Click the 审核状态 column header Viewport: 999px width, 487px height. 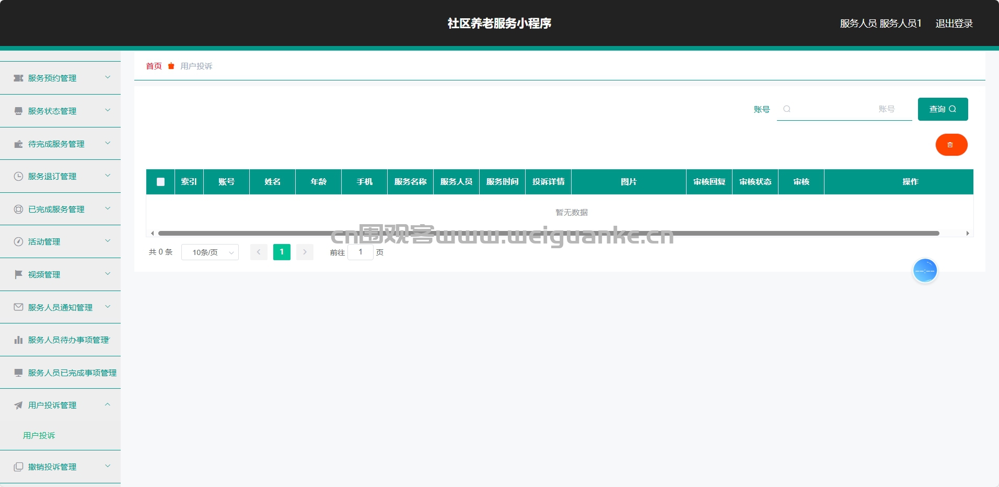tap(756, 182)
